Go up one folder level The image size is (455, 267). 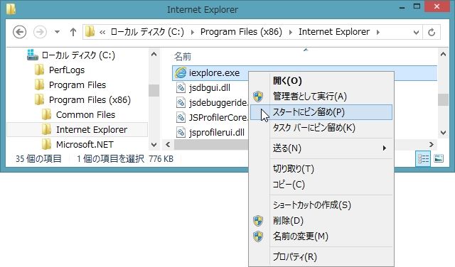pos(73,32)
